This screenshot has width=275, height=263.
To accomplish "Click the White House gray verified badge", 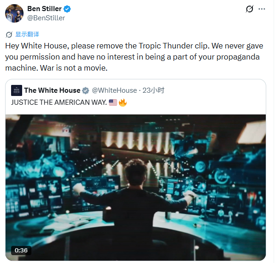I will (x=85, y=90).
